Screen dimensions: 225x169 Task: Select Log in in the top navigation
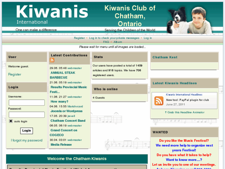coord(148,38)
